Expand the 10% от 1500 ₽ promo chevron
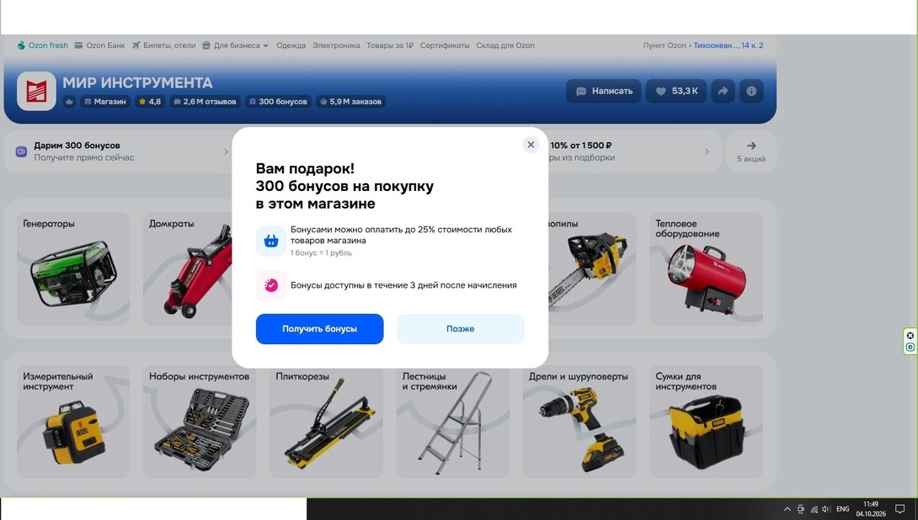 coord(707,151)
